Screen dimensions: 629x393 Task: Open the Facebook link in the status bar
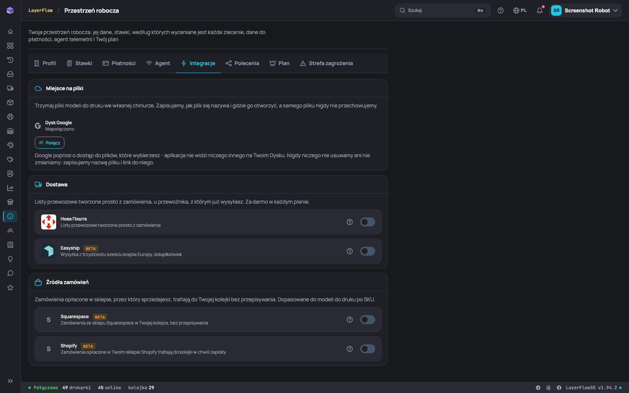tap(559, 388)
